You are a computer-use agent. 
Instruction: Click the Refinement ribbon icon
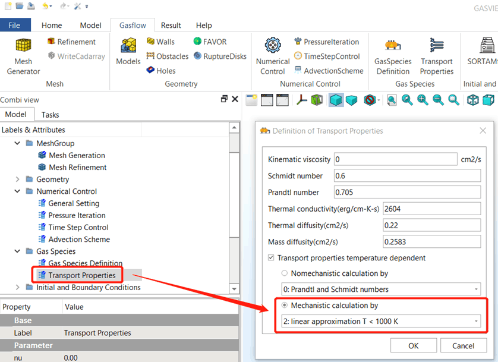point(51,41)
